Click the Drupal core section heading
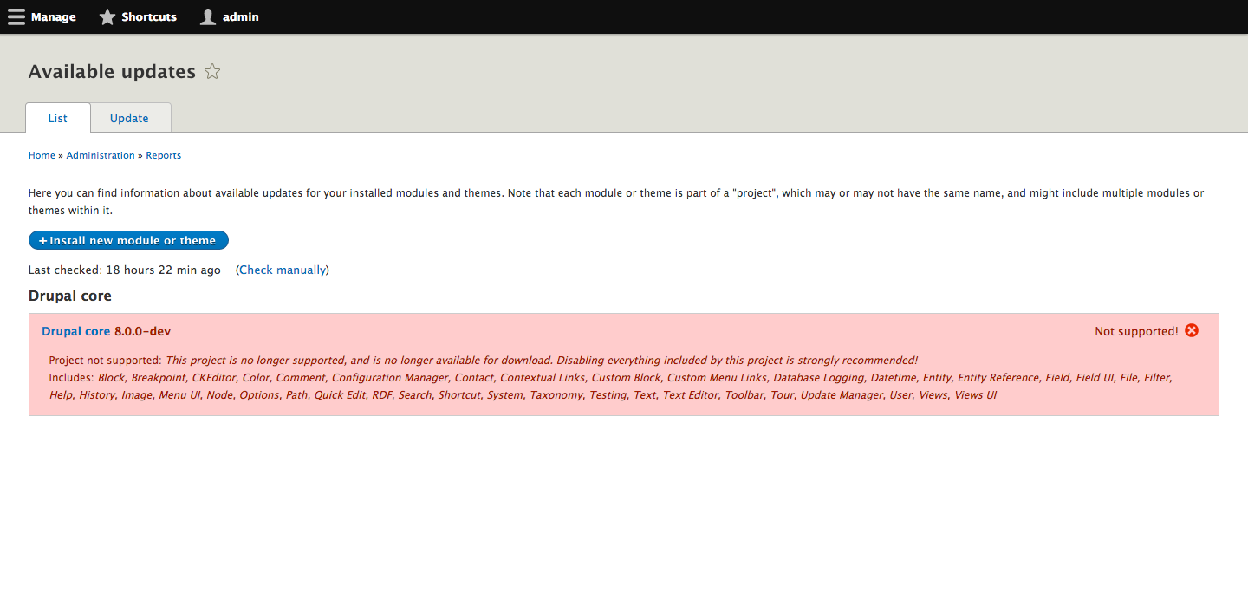 click(x=70, y=296)
